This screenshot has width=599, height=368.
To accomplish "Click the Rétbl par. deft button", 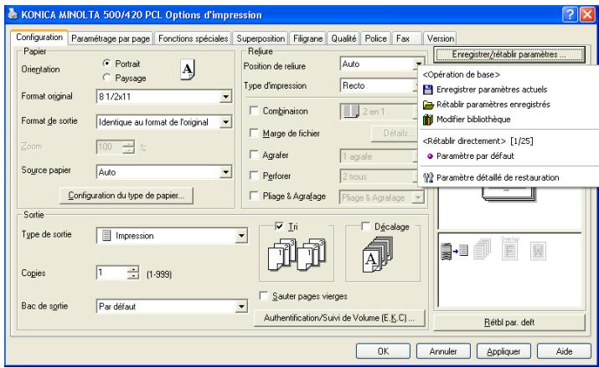I will [509, 322].
